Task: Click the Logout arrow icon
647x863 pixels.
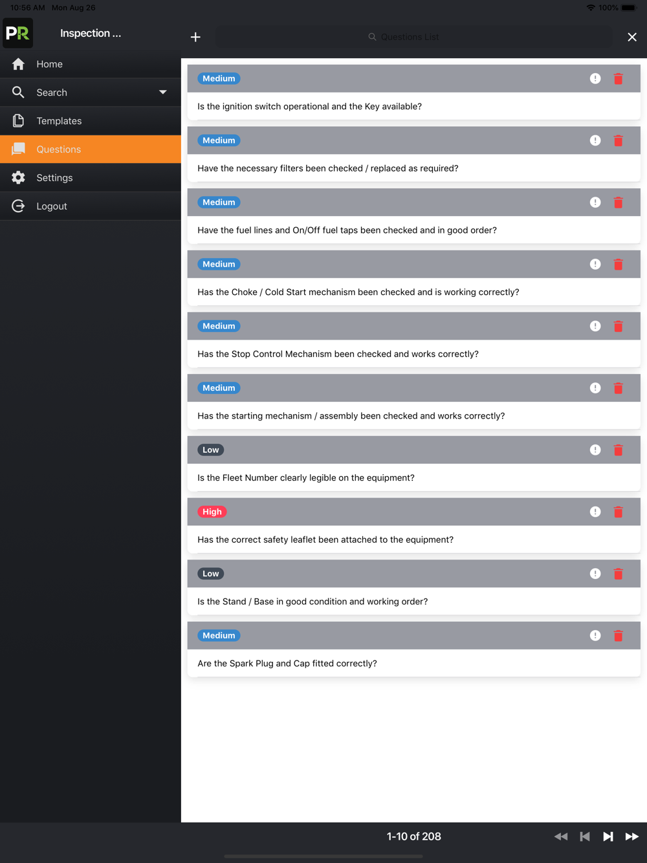Action: pyautogui.click(x=18, y=206)
